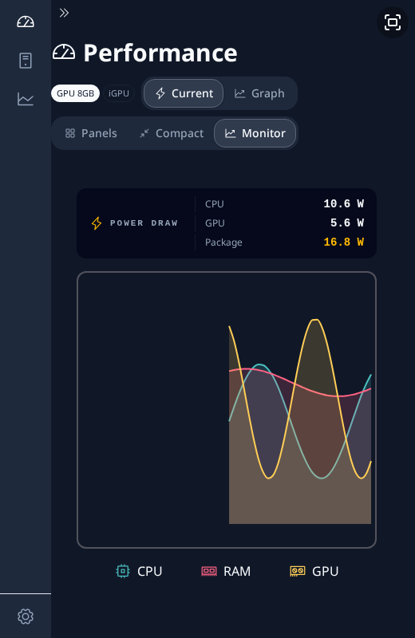Image resolution: width=415 pixels, height=638 pixels.
Task: Open settings via the gear icon
Action: tap(26, 616)
